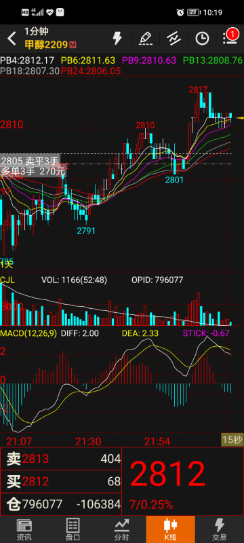The image size is (244, 543).
Task: Open the 资讯 news tab
Action: (24, 530)
